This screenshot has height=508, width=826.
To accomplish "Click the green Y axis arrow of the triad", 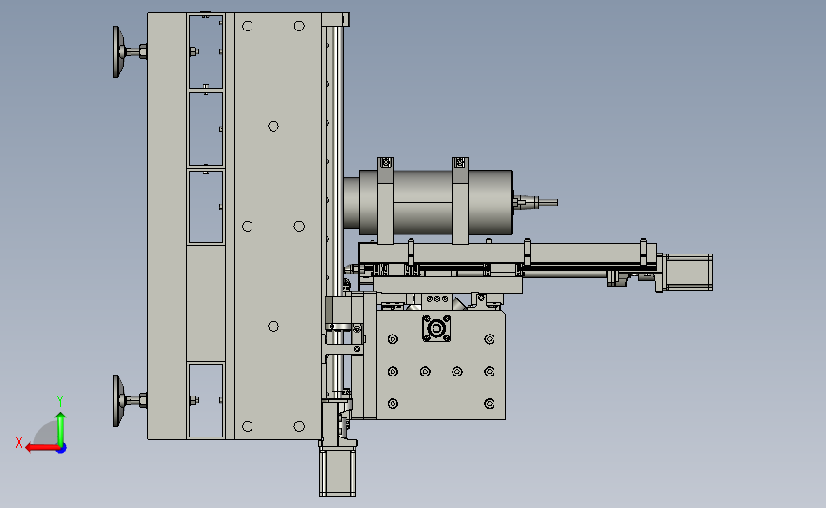I will (x=61, y=428).
